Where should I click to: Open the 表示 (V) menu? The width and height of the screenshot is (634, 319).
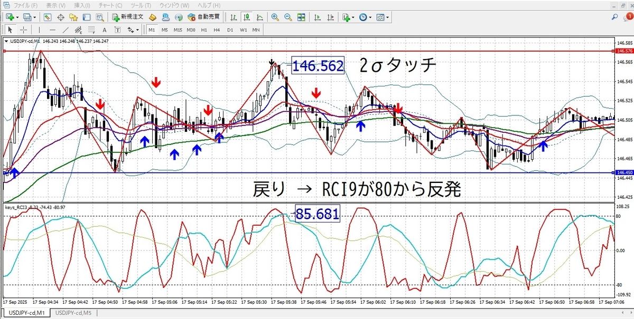coord(55,5)
